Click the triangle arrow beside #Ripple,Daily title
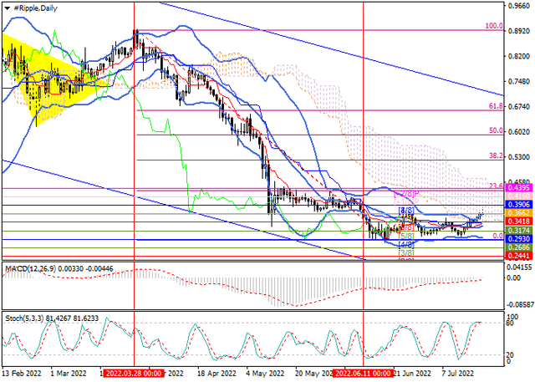Viewport: 535px width, 382px height. tap(8, 8)
